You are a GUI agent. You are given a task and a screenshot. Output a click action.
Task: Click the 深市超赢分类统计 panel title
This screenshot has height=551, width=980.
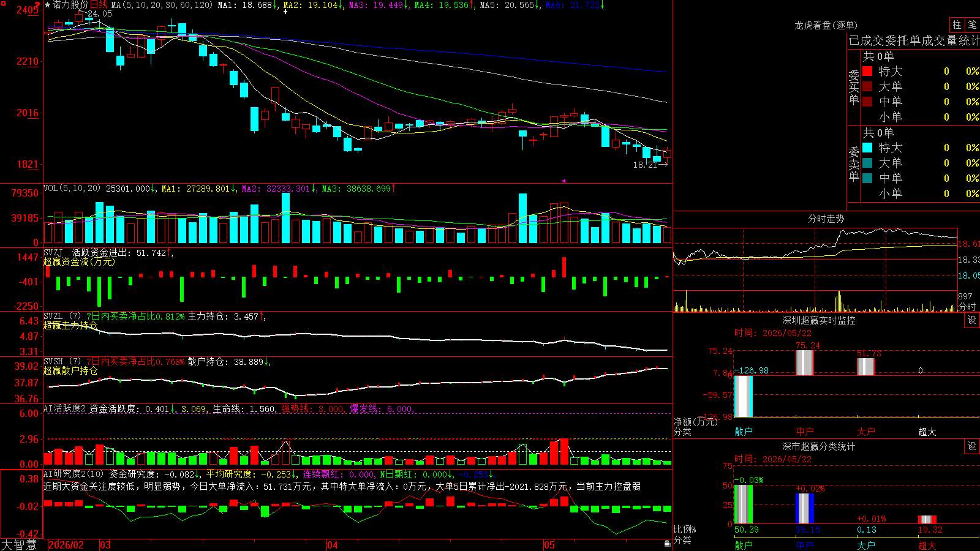click(x=818, y=446)
